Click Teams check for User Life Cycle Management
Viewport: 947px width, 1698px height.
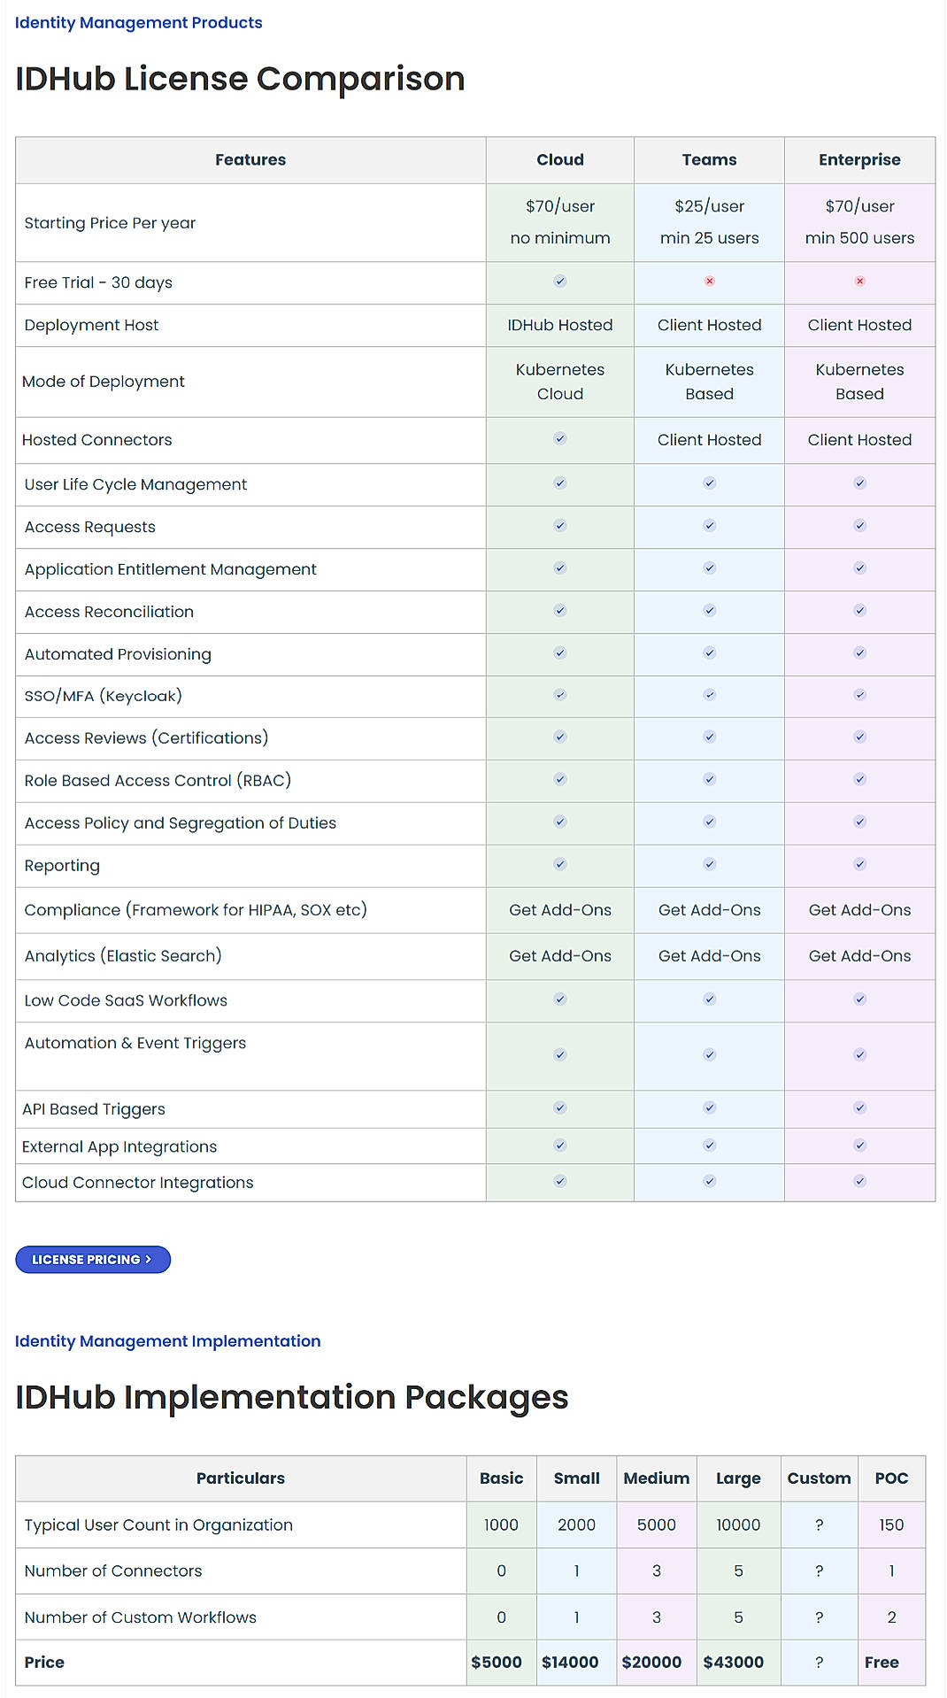[x=710, y=483]
